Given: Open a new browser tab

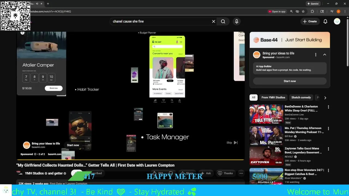Looking at the screenshot, I should tap(48, 4).
